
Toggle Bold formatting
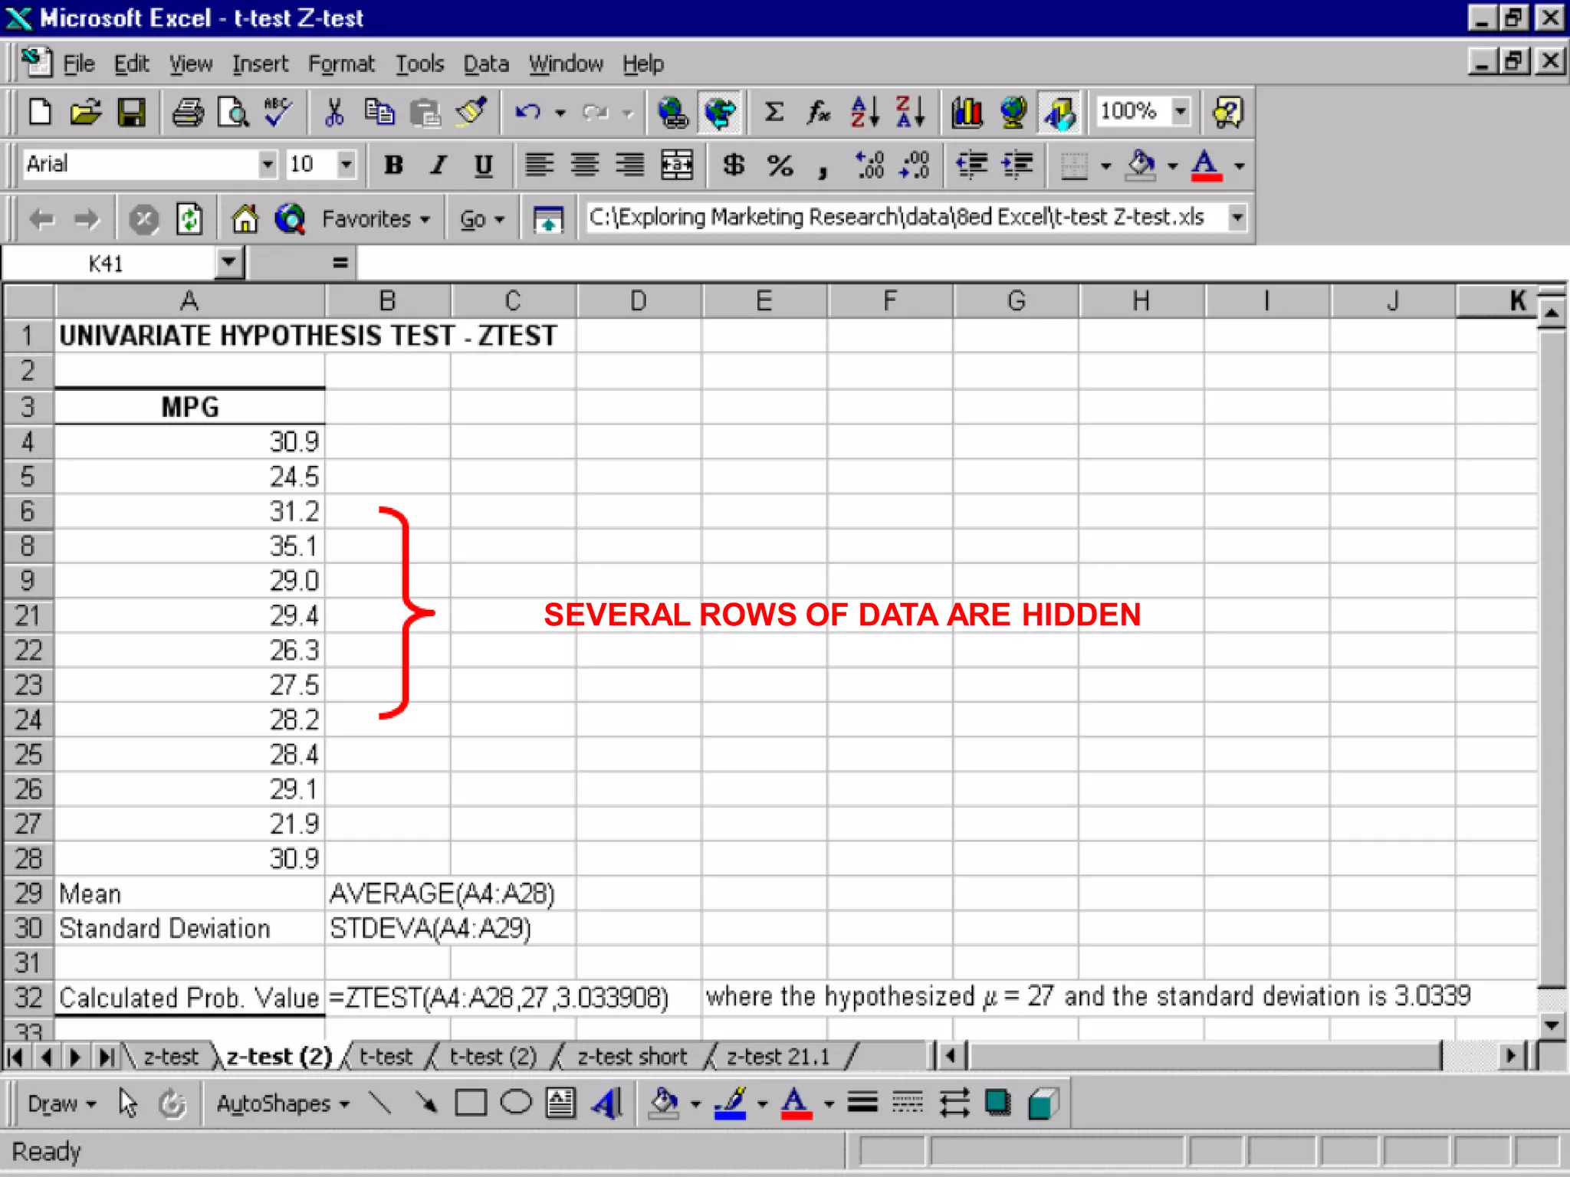pos(393,165)
